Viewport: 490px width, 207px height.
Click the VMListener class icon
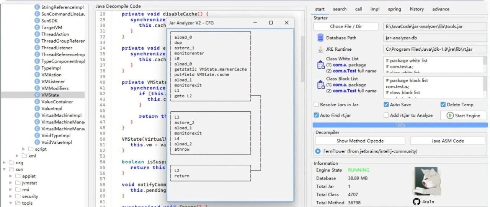[x=37, y=82]
